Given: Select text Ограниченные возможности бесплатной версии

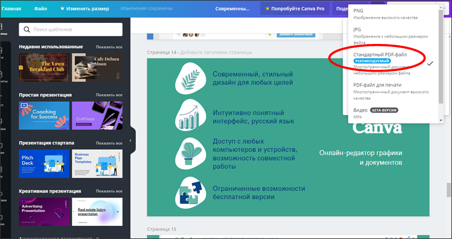Looking at the screenshot, I should click(x=259, y=193).
